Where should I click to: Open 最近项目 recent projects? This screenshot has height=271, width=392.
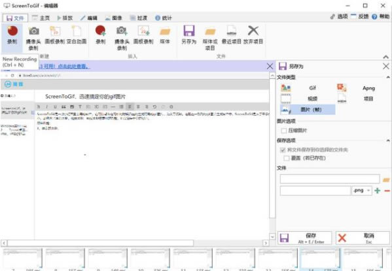(232, 35)
